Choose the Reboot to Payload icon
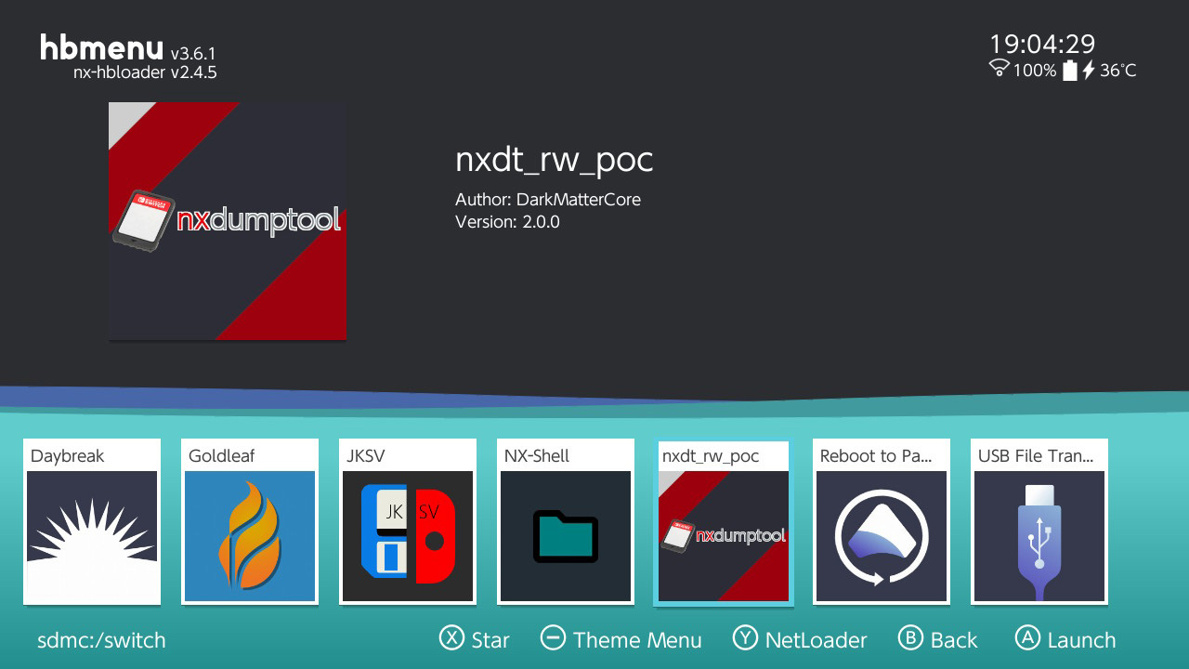 tap(882, 536)
